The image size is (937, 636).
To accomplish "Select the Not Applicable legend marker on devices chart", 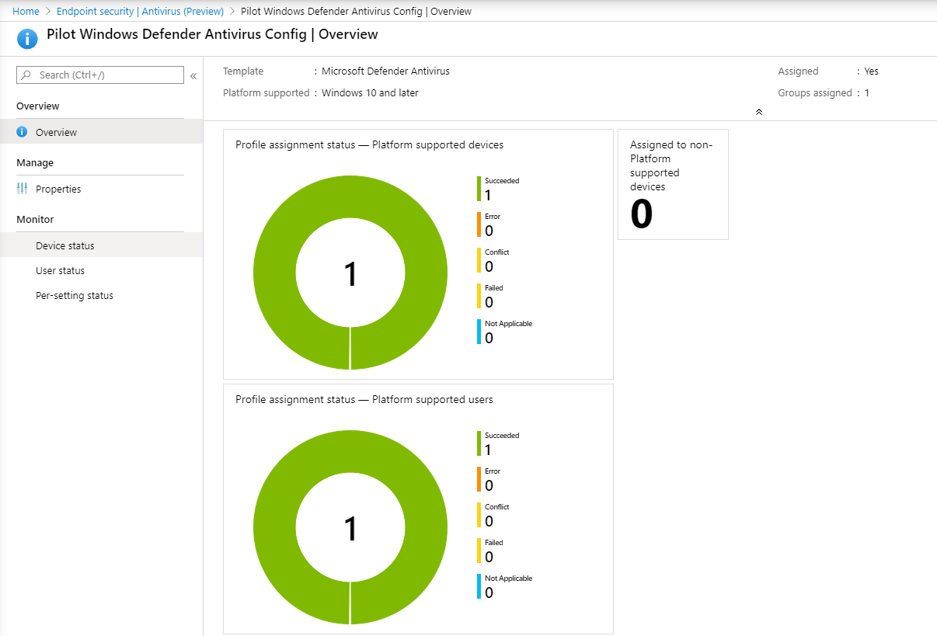I will pyautogui.click(x=479, y=331).
